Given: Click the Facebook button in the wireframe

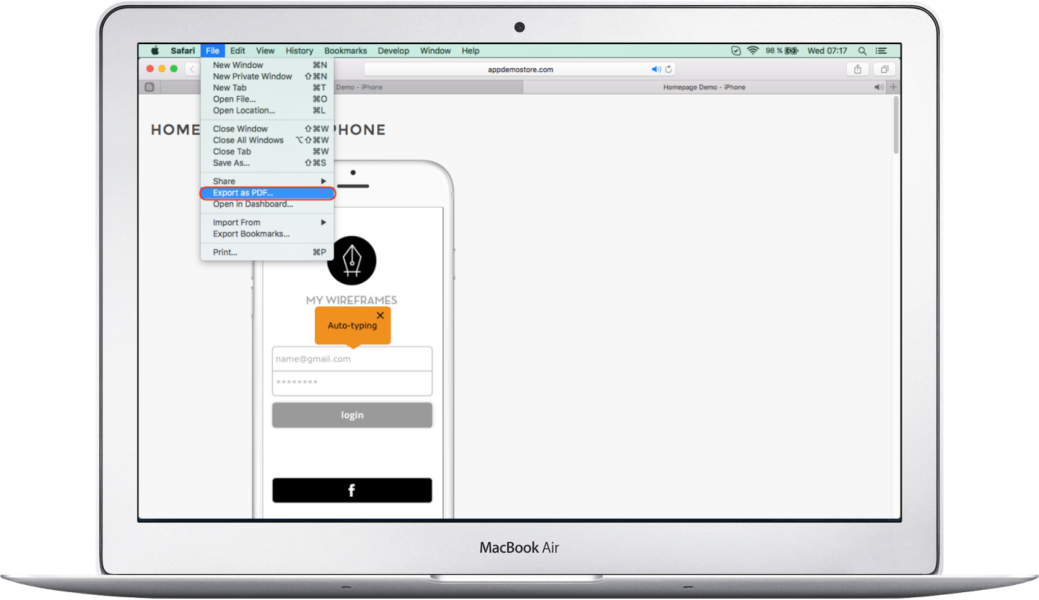Looking at the screenshot, I should pyautogui.click(x=351, y=490).
